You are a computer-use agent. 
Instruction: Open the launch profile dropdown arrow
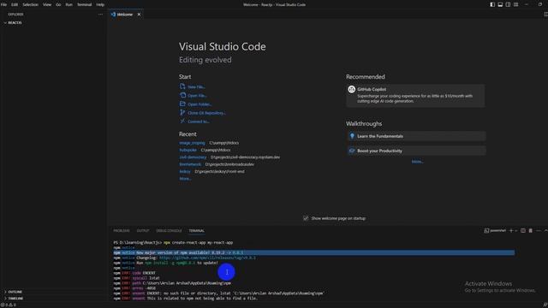pyautogui.click(x=516, y=230)
